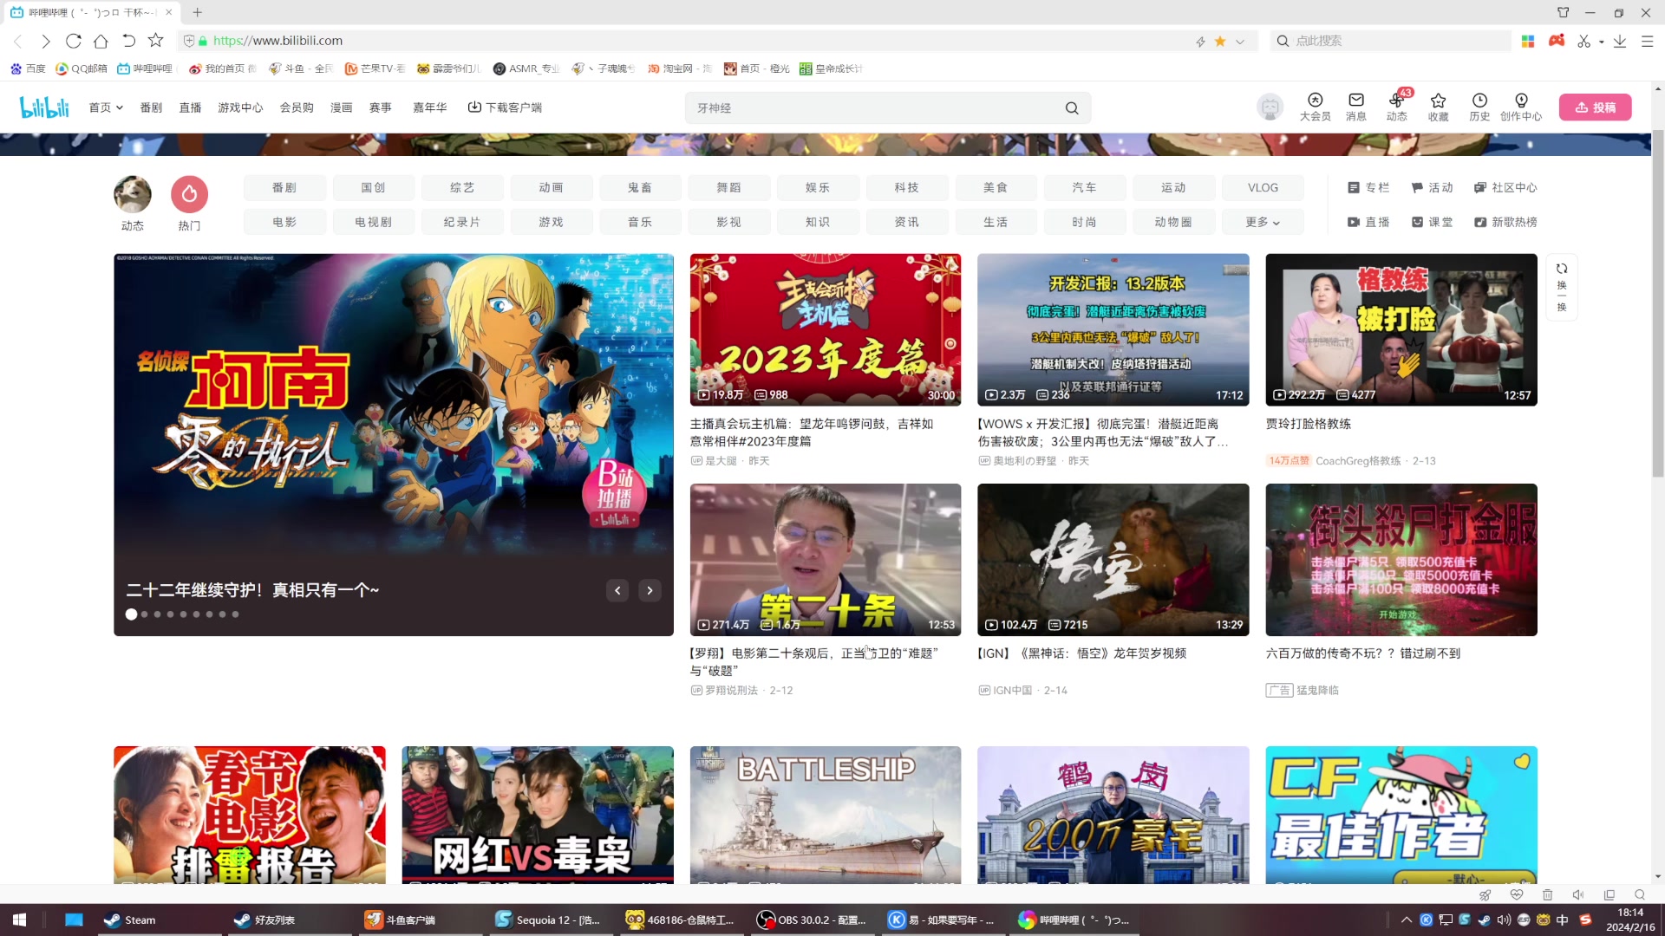This screenshot has width=1665, height=936.
Task: Bookmark the page with the toolbar star icon
Action: pos(156,40)
